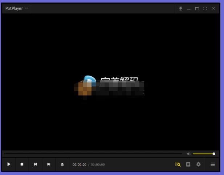The width and height of the screenshot is (224, 175).
Task: Open the yellow playlist search icon
Action: click(x=178, y=164)
